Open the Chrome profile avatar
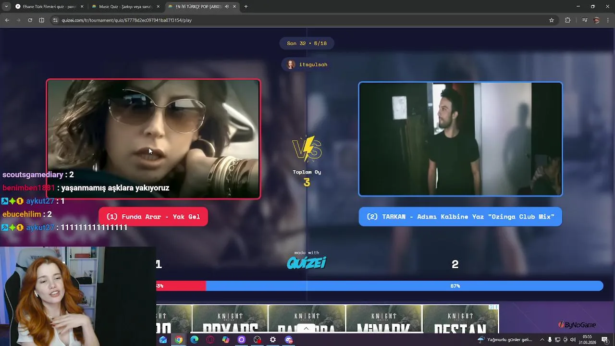The width and height of the screenshot is (615, 346). pos(597,20)
